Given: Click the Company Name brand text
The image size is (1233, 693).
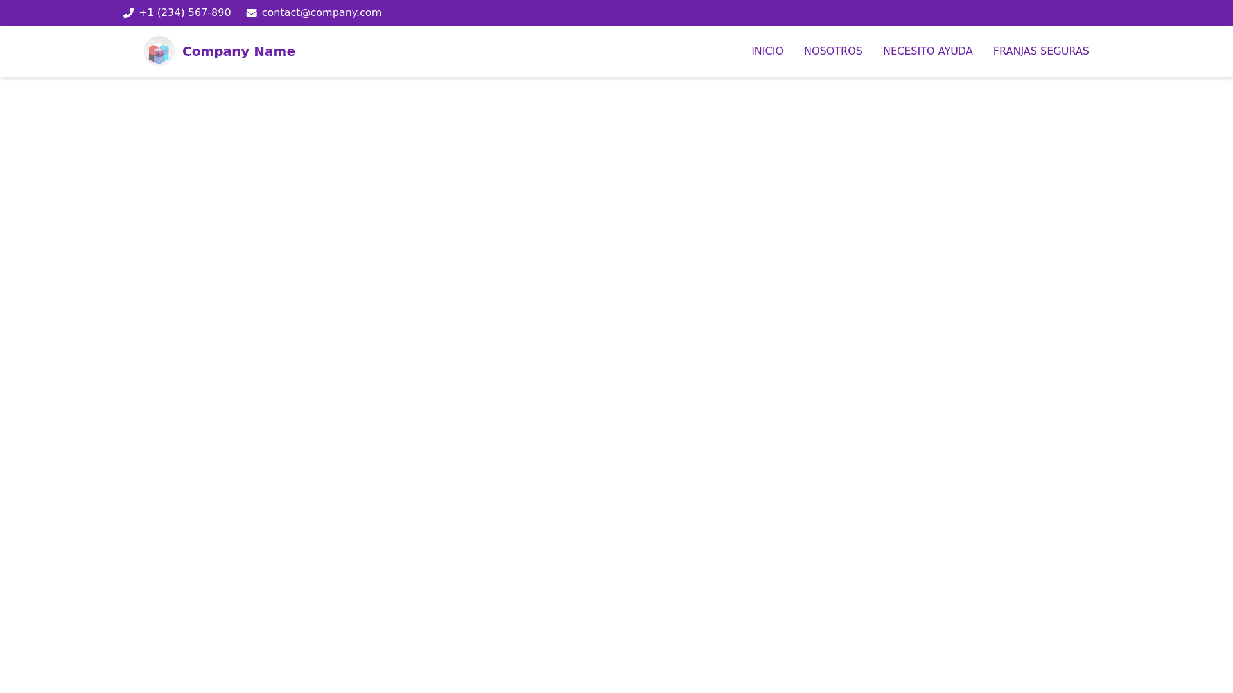Looking at the screenshot, I should click(238, 51).
